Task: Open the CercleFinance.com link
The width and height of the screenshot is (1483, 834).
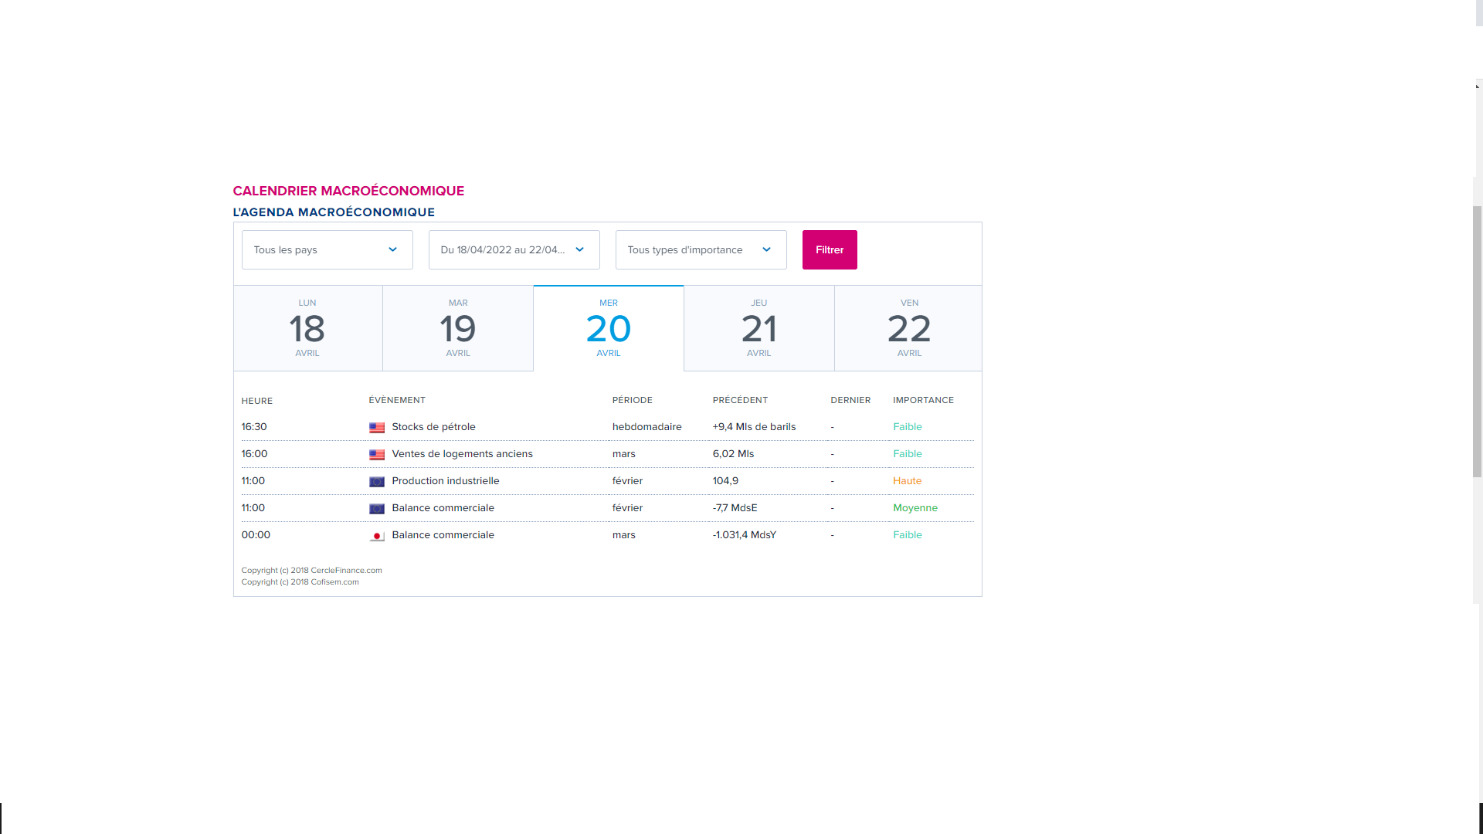Action: pos(346,571)
